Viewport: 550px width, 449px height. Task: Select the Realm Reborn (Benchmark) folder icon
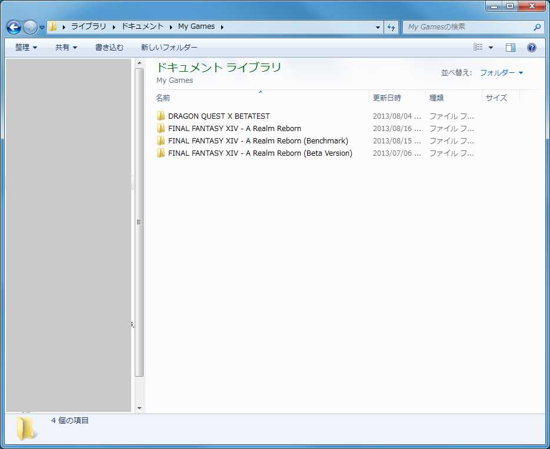click(161, 140)
